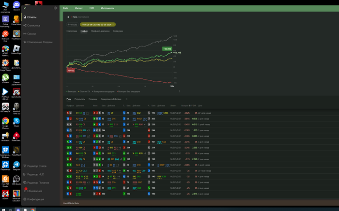The height and width of the screenshot is (211, 339).
Task: Open the Редактор Попапов editor
Action: click(x=38, y=182)
